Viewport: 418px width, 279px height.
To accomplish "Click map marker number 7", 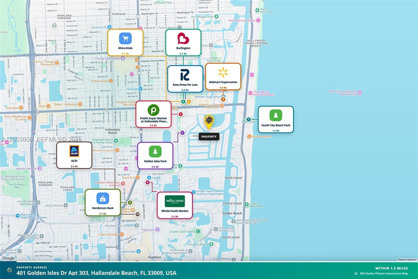I will [249, 119].
